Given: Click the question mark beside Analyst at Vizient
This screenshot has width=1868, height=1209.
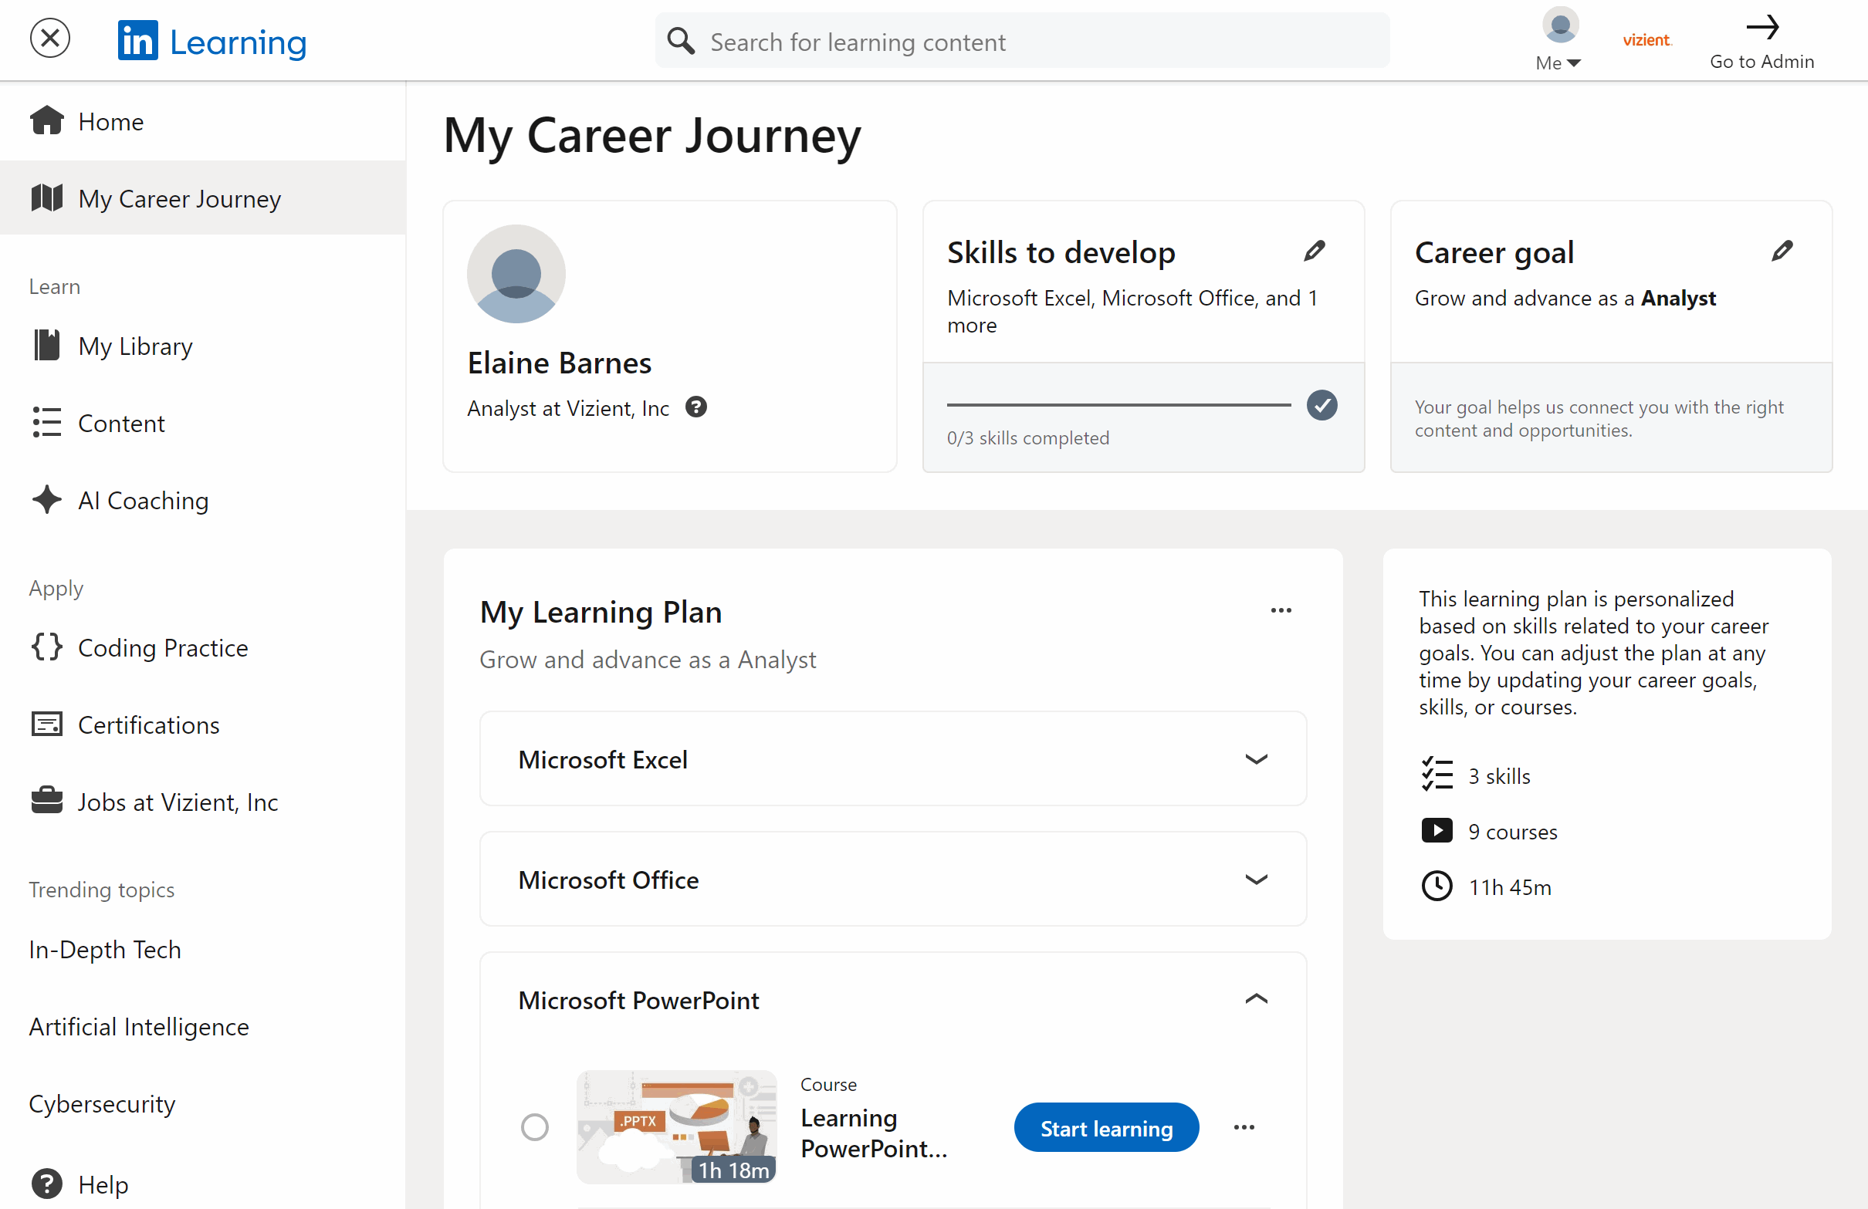Looking at the screenshot, I should pyautogui.click(x=696, y=407).
